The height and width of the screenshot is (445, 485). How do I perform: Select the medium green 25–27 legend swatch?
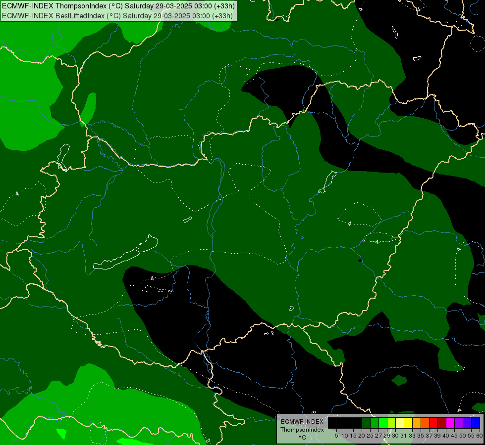click(x=375, y=423)
